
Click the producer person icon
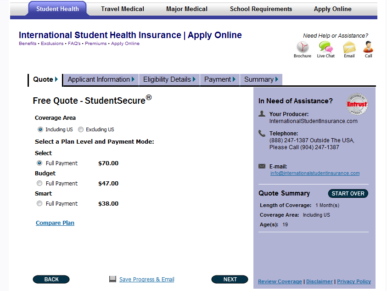pos(262,114)
